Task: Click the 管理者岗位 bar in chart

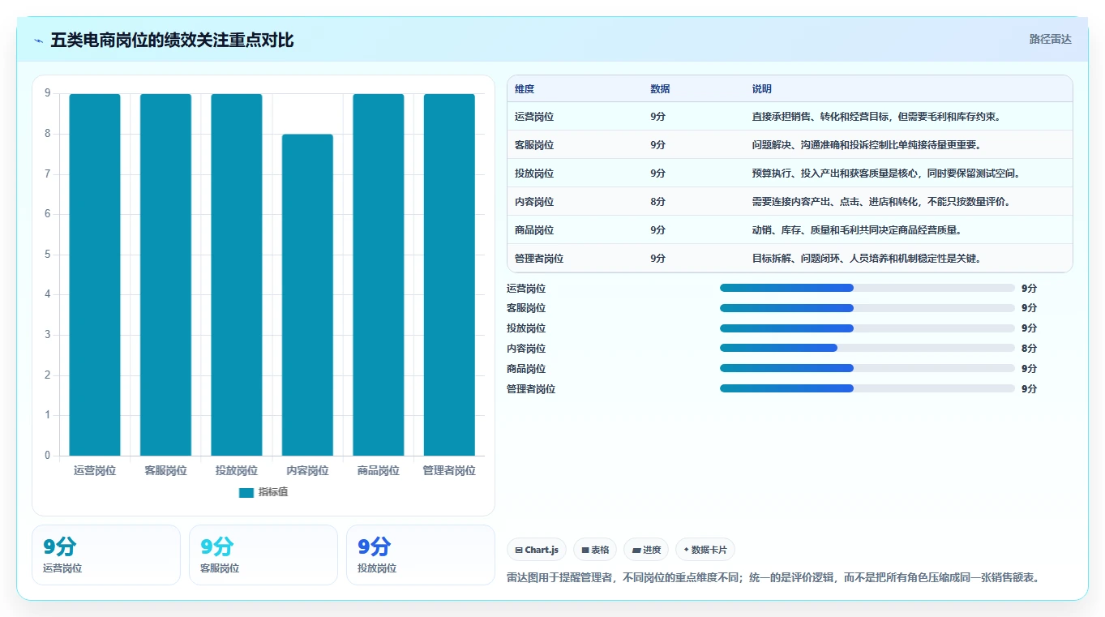Action: point(449,275)
